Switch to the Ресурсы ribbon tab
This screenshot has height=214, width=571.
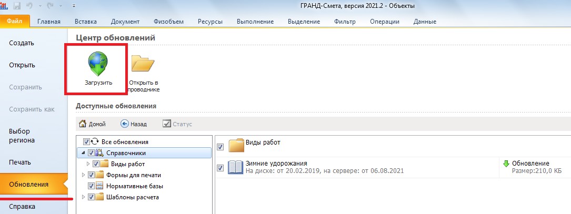point(210,22)
